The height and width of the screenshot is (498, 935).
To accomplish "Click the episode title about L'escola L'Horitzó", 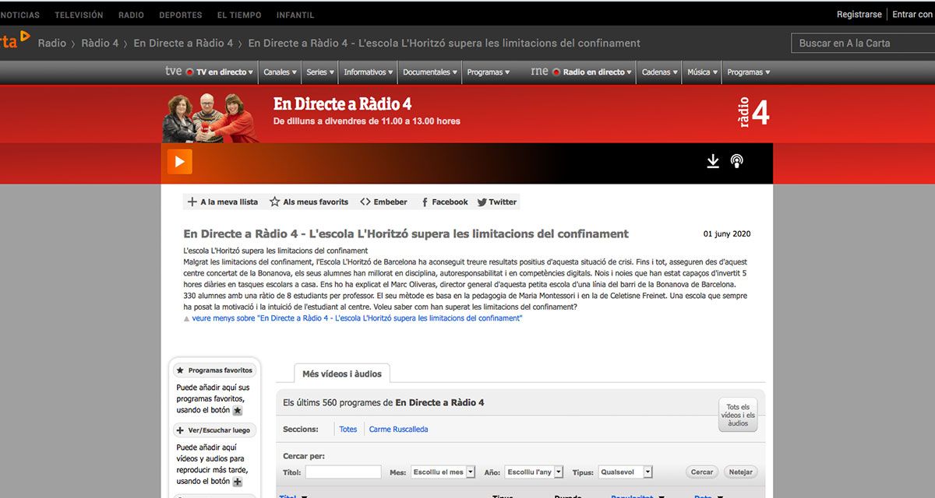I will click(406, 233).
